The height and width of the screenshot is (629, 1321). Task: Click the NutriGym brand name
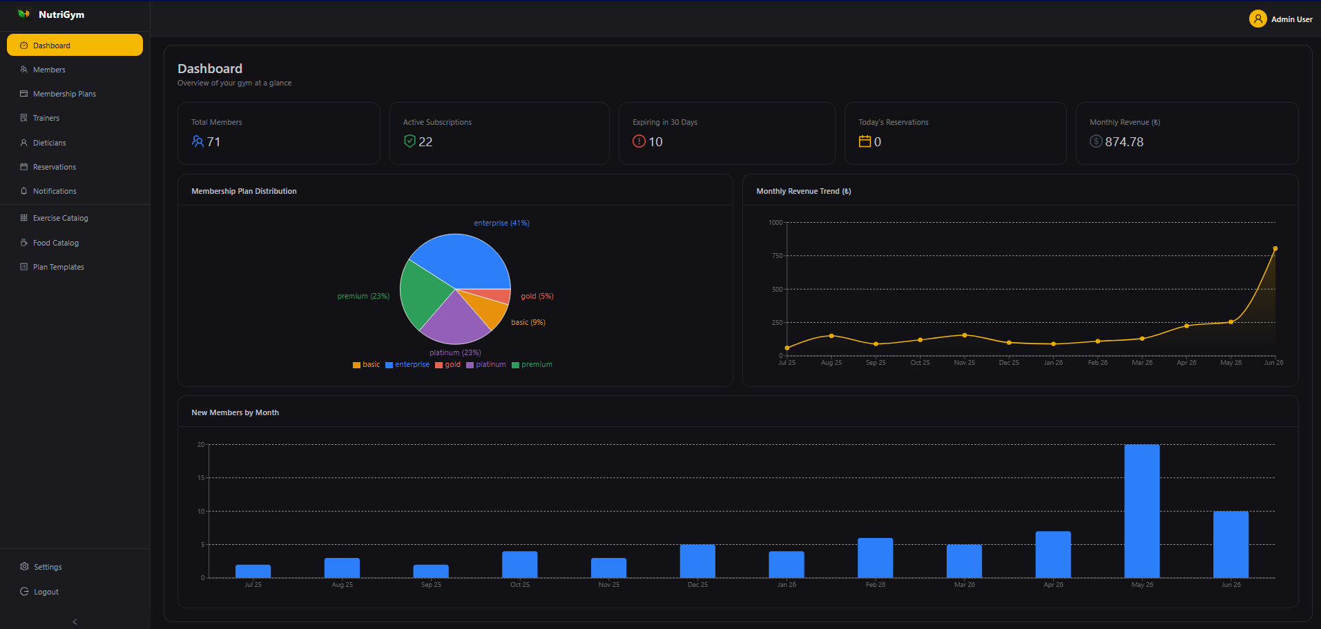pyautogui.click(x=61, y=14)
